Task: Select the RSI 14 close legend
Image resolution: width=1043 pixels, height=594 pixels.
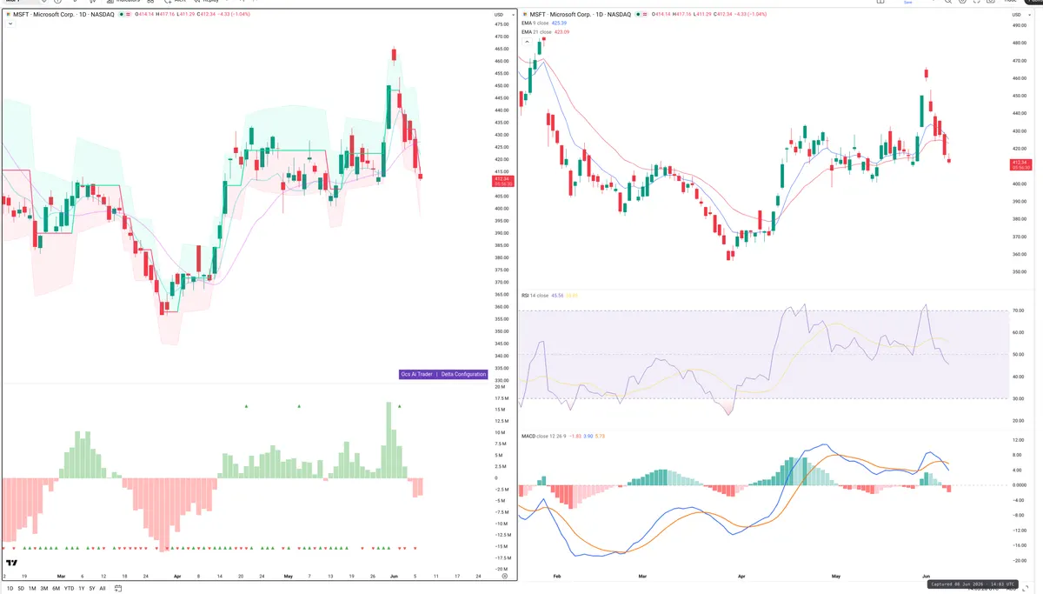Action: tap(536, 296)
